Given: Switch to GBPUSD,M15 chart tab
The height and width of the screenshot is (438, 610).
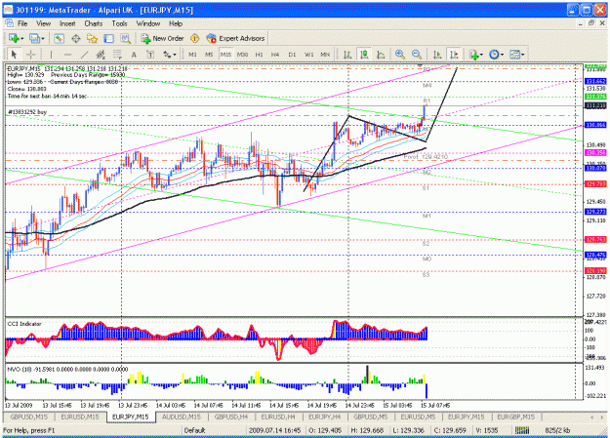Looking at the screenshot, I should [x=29, y=417].
